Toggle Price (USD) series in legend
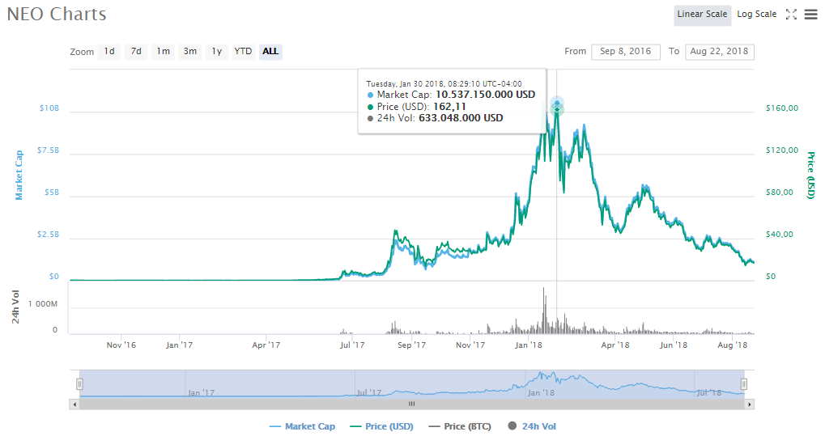825x436 pixels. point(381,426)
